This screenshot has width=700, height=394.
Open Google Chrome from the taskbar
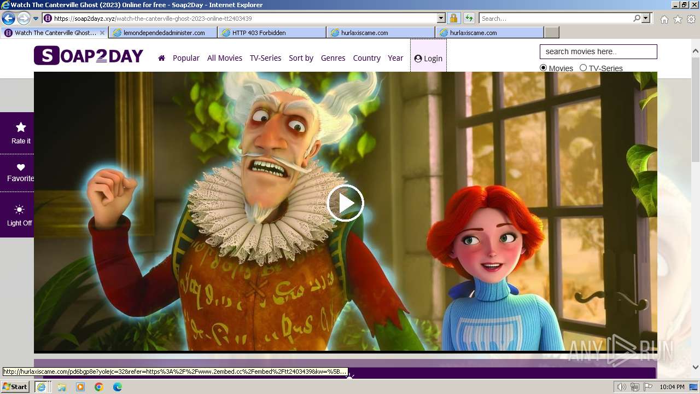click(99, 387)
